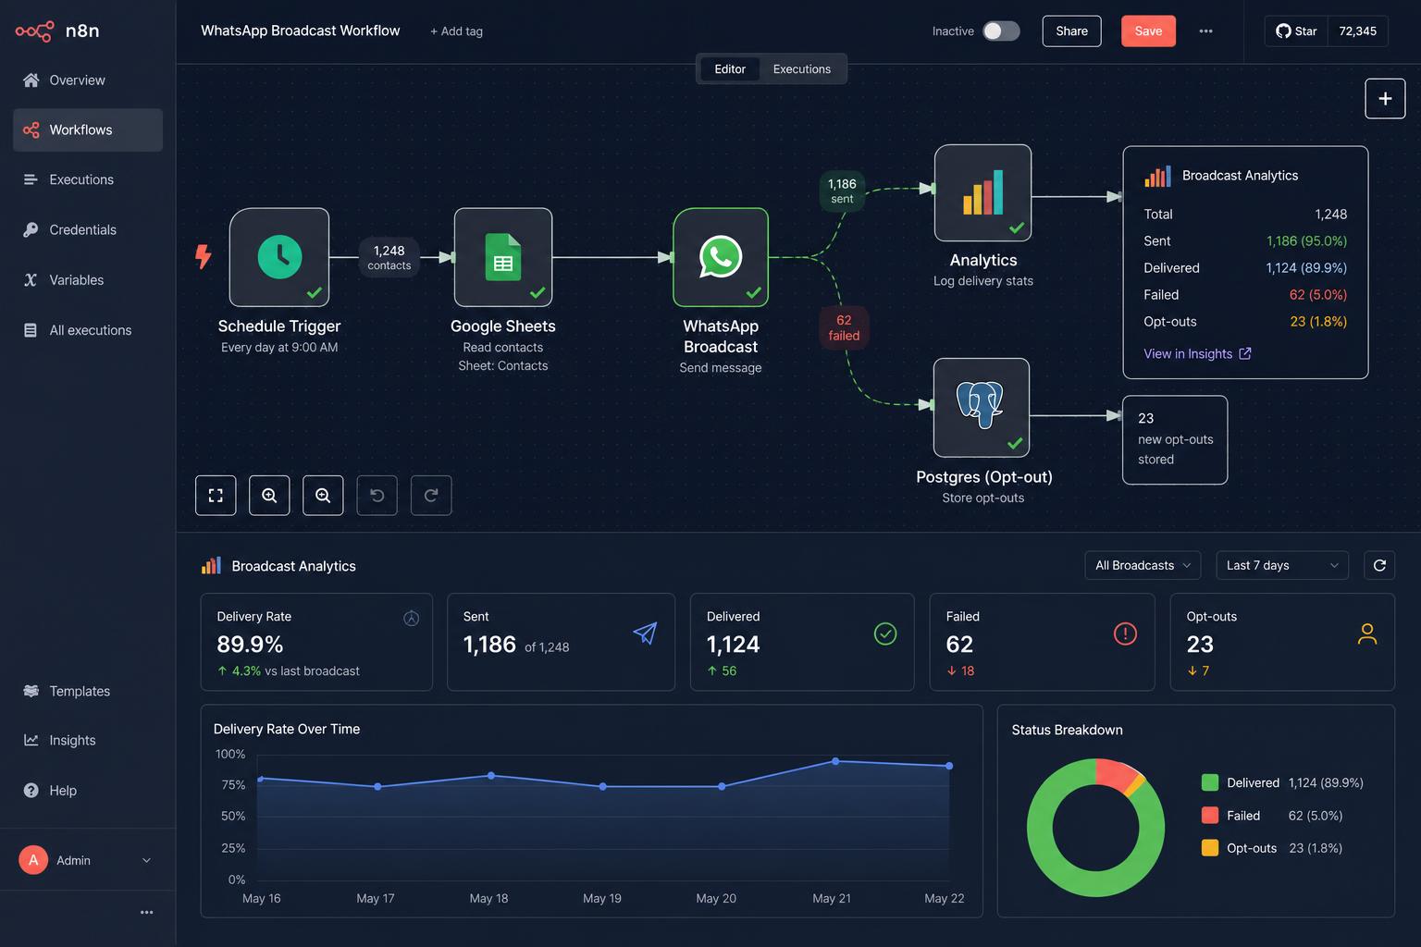
Task: Open All executions in the sidebar
Action: point(88,330)
